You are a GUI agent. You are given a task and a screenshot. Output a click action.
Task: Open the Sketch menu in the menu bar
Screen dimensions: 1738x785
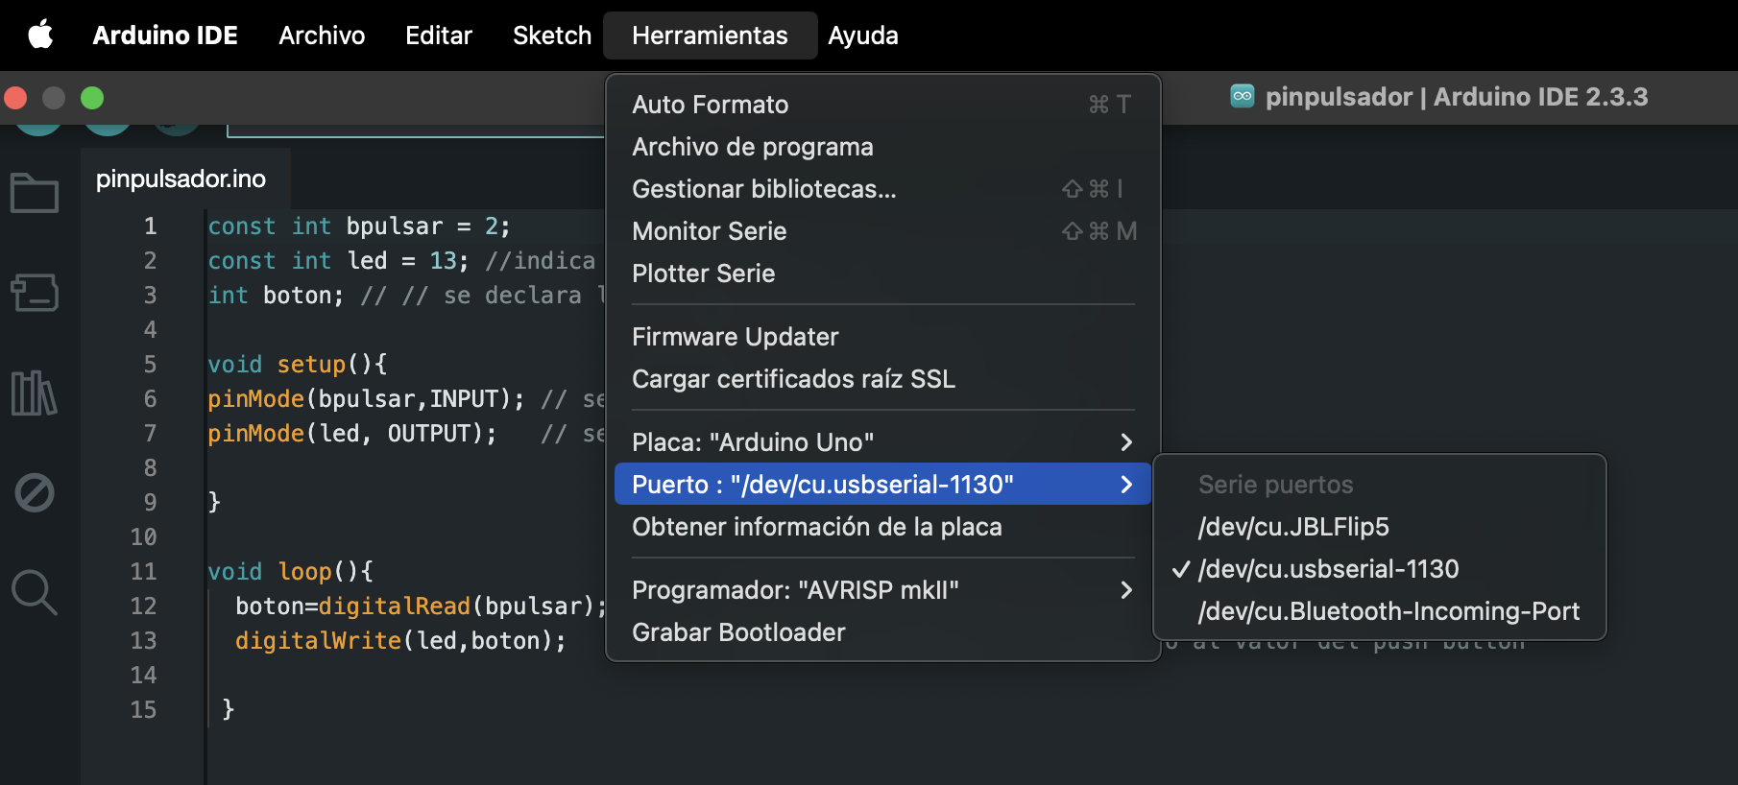click(x=552, y=36)
